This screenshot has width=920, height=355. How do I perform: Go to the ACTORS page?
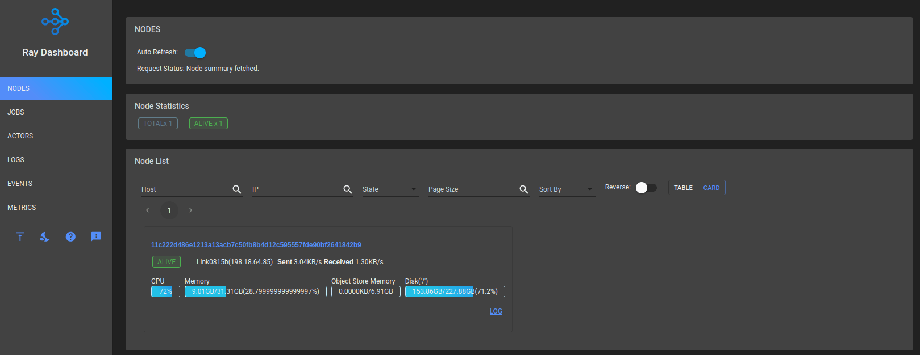(56, 136)
